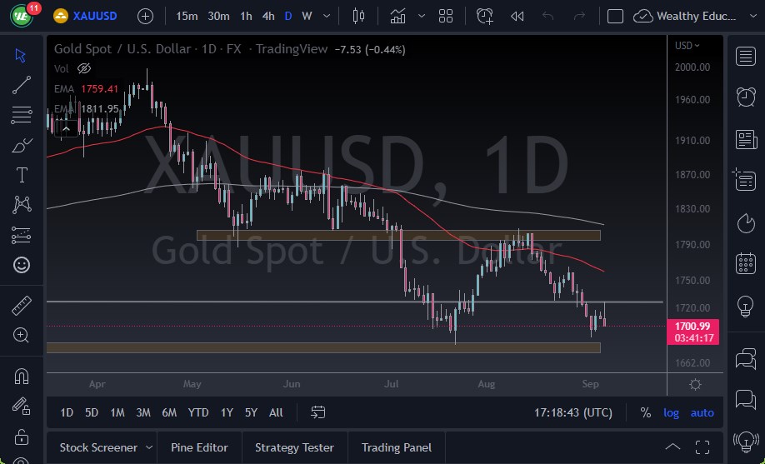Image resolution: width=765 pixels, height=464 pixels.
Task: Open the Calendar panel icon
Action: pyautogui.click(x=746, y=264)
